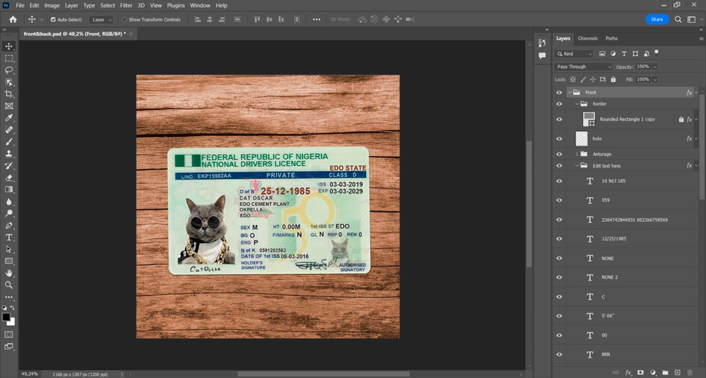
Task: Open the layer Kind filter dropdown
Action: pyautogui.click(x=574, y=54)
